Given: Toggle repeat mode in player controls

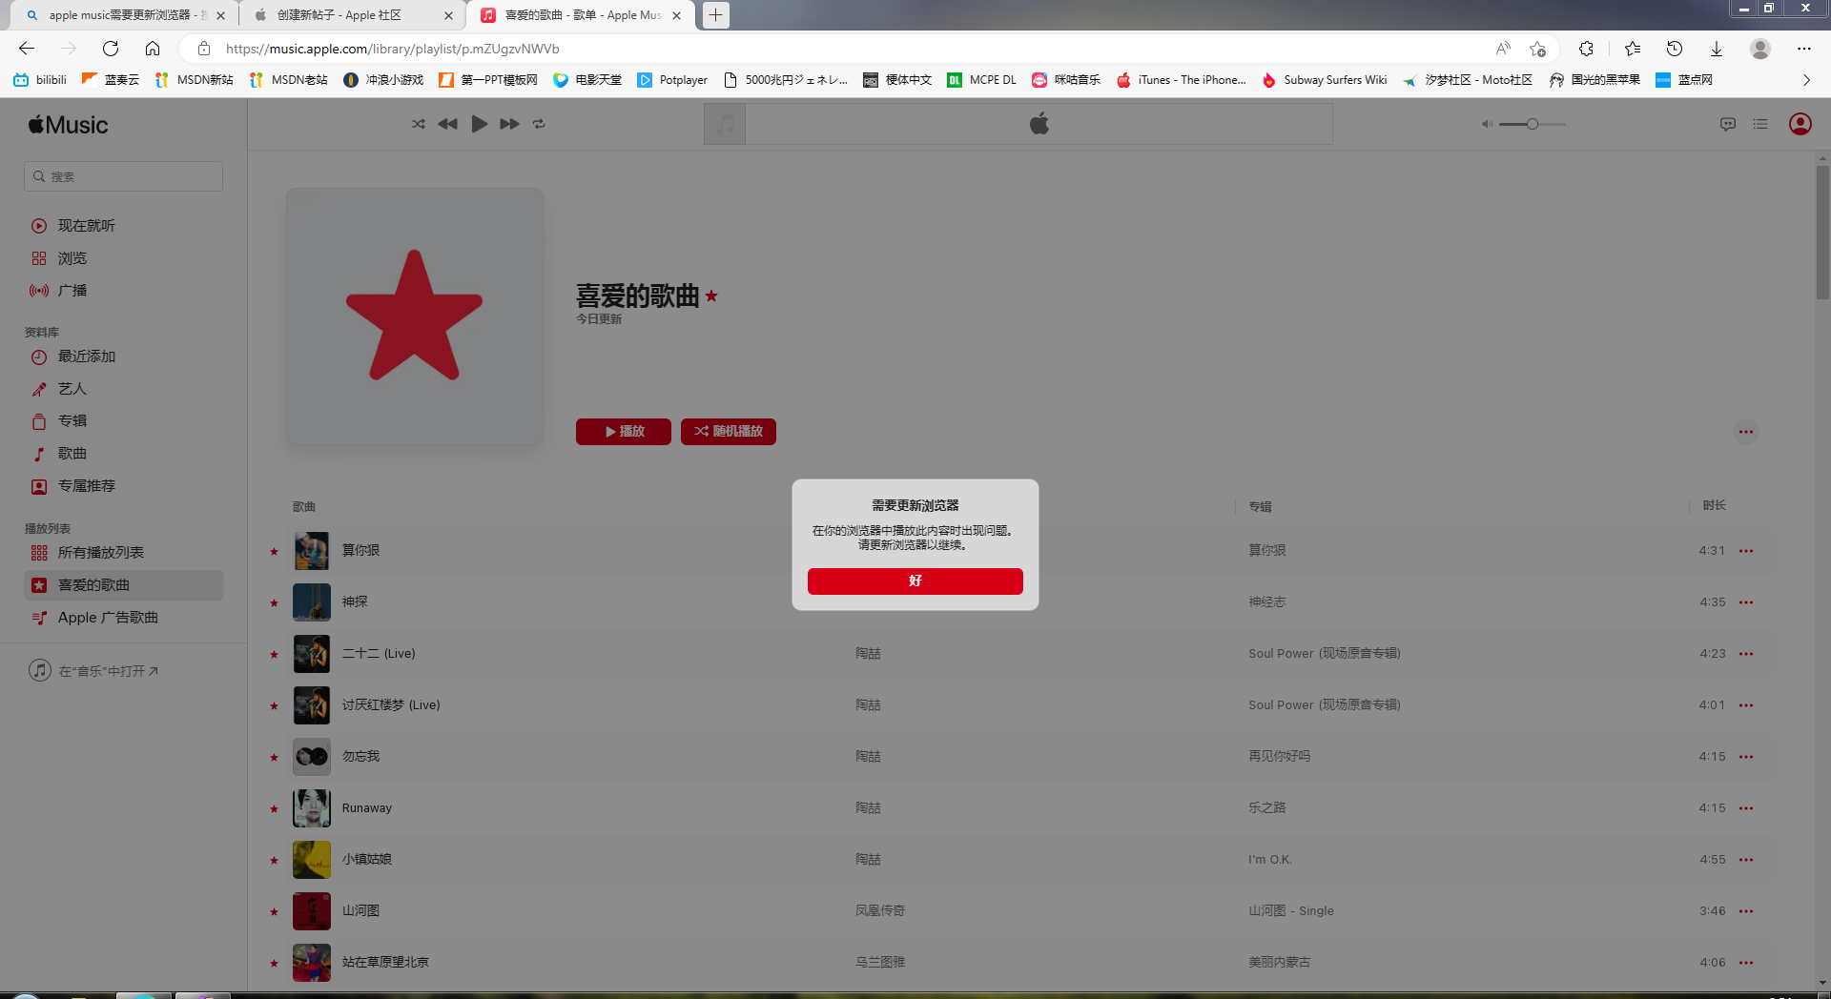Looking at the screenshot, I should [x=540, y=124].
